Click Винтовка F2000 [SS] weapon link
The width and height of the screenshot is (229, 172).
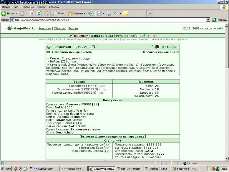82,104
